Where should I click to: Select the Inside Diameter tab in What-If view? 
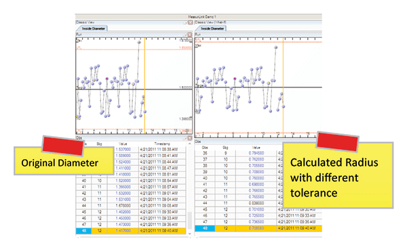212,28
